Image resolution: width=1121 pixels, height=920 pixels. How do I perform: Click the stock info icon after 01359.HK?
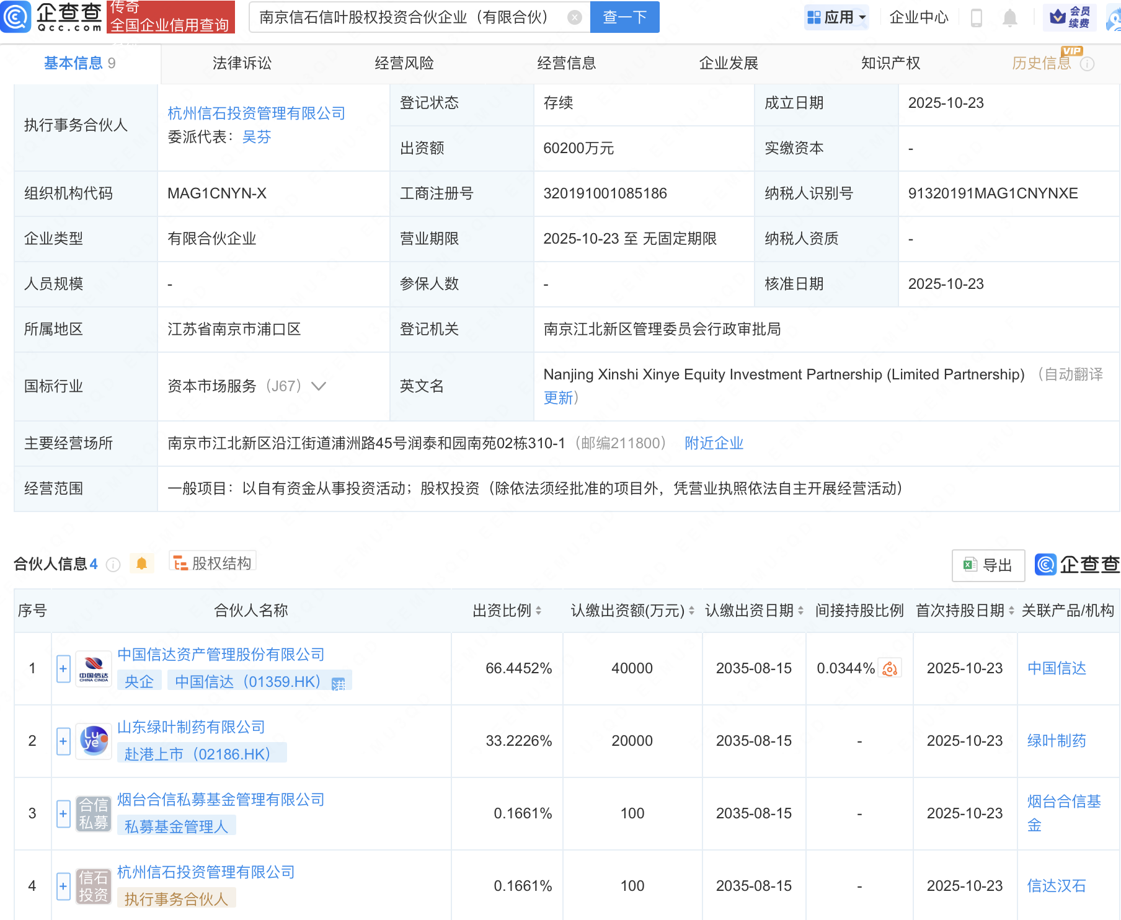(339, 683)
